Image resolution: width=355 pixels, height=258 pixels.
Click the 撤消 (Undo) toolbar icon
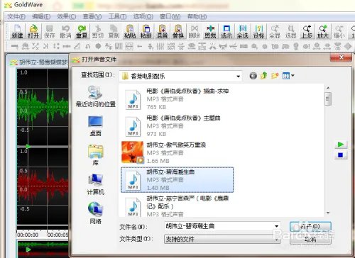[x=65, y=31]
